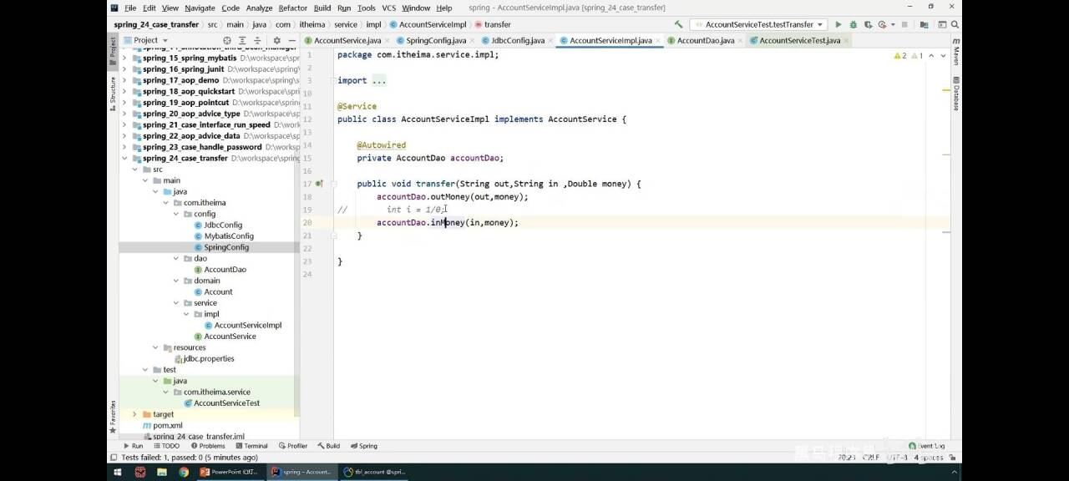Open the Maven tool window stripe
The width and height of the screenshot is (1069, 481).
956,51
